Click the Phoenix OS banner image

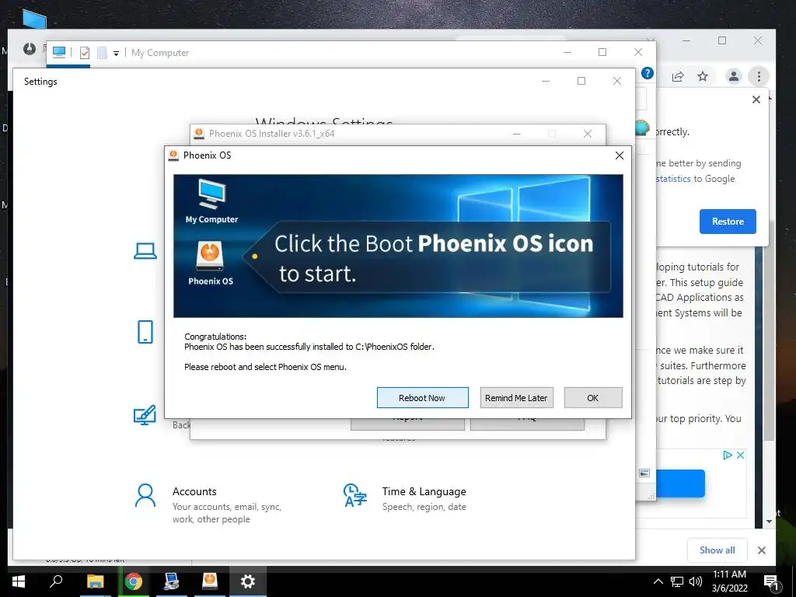click(398, 246)
